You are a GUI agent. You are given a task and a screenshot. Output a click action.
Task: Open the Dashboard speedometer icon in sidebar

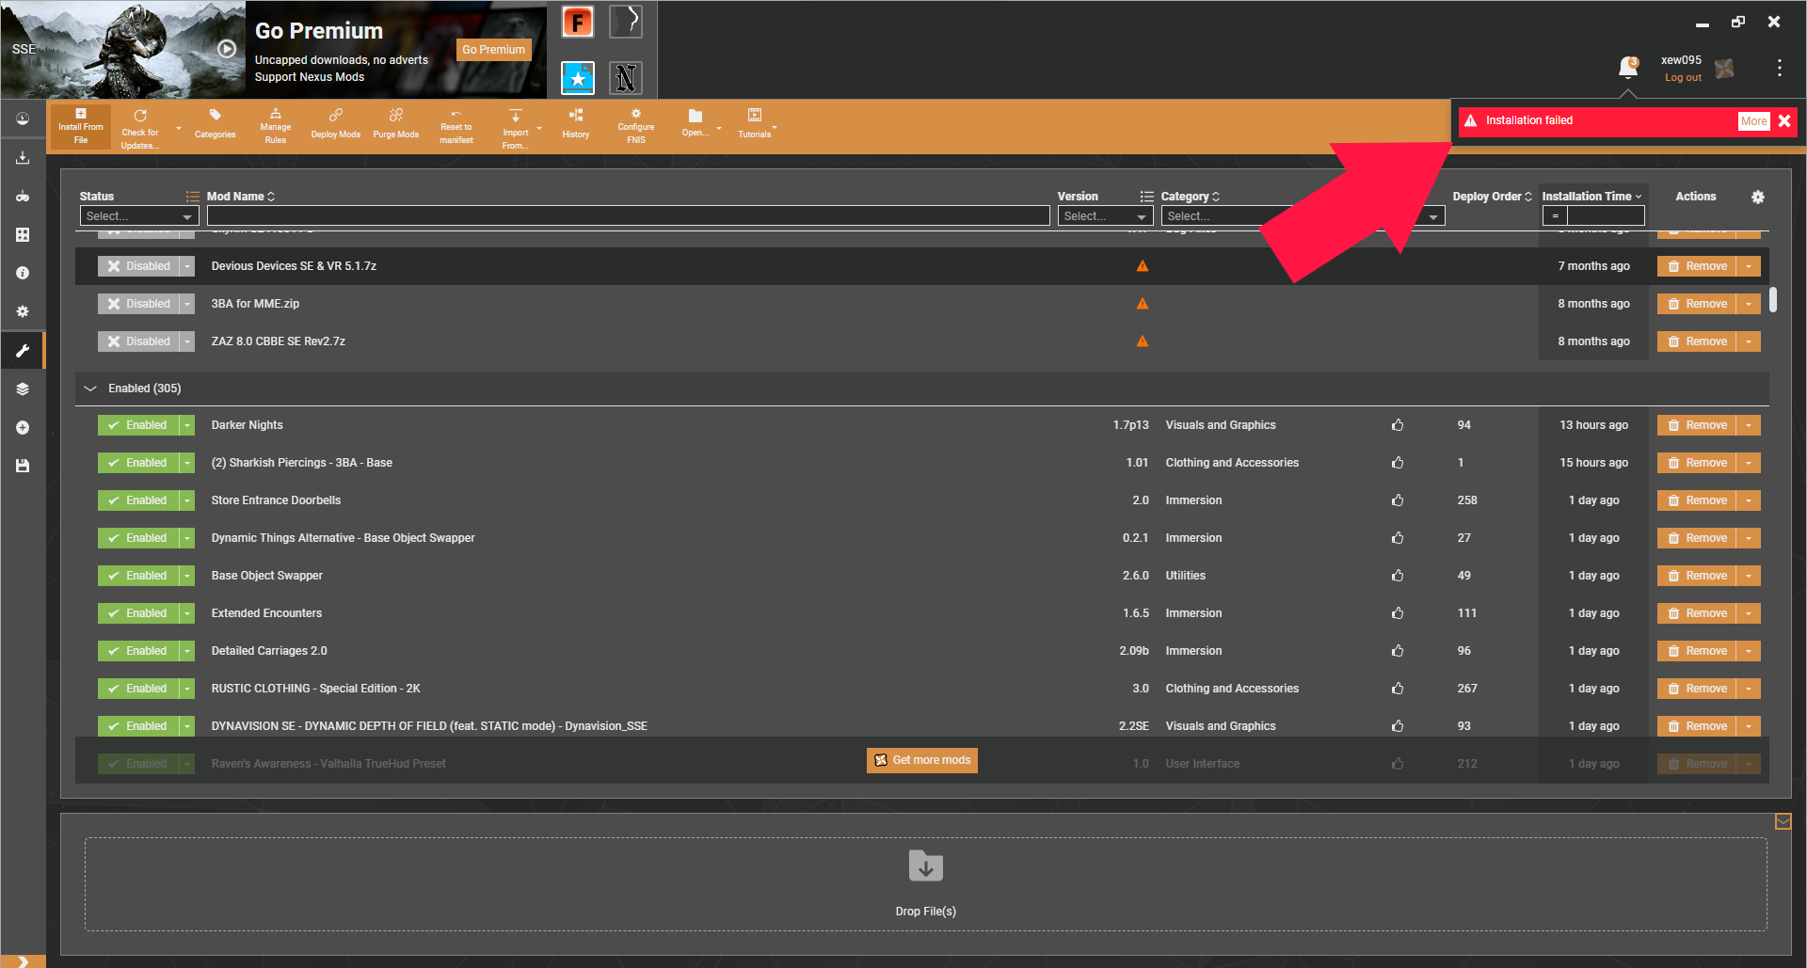[23, 119]
